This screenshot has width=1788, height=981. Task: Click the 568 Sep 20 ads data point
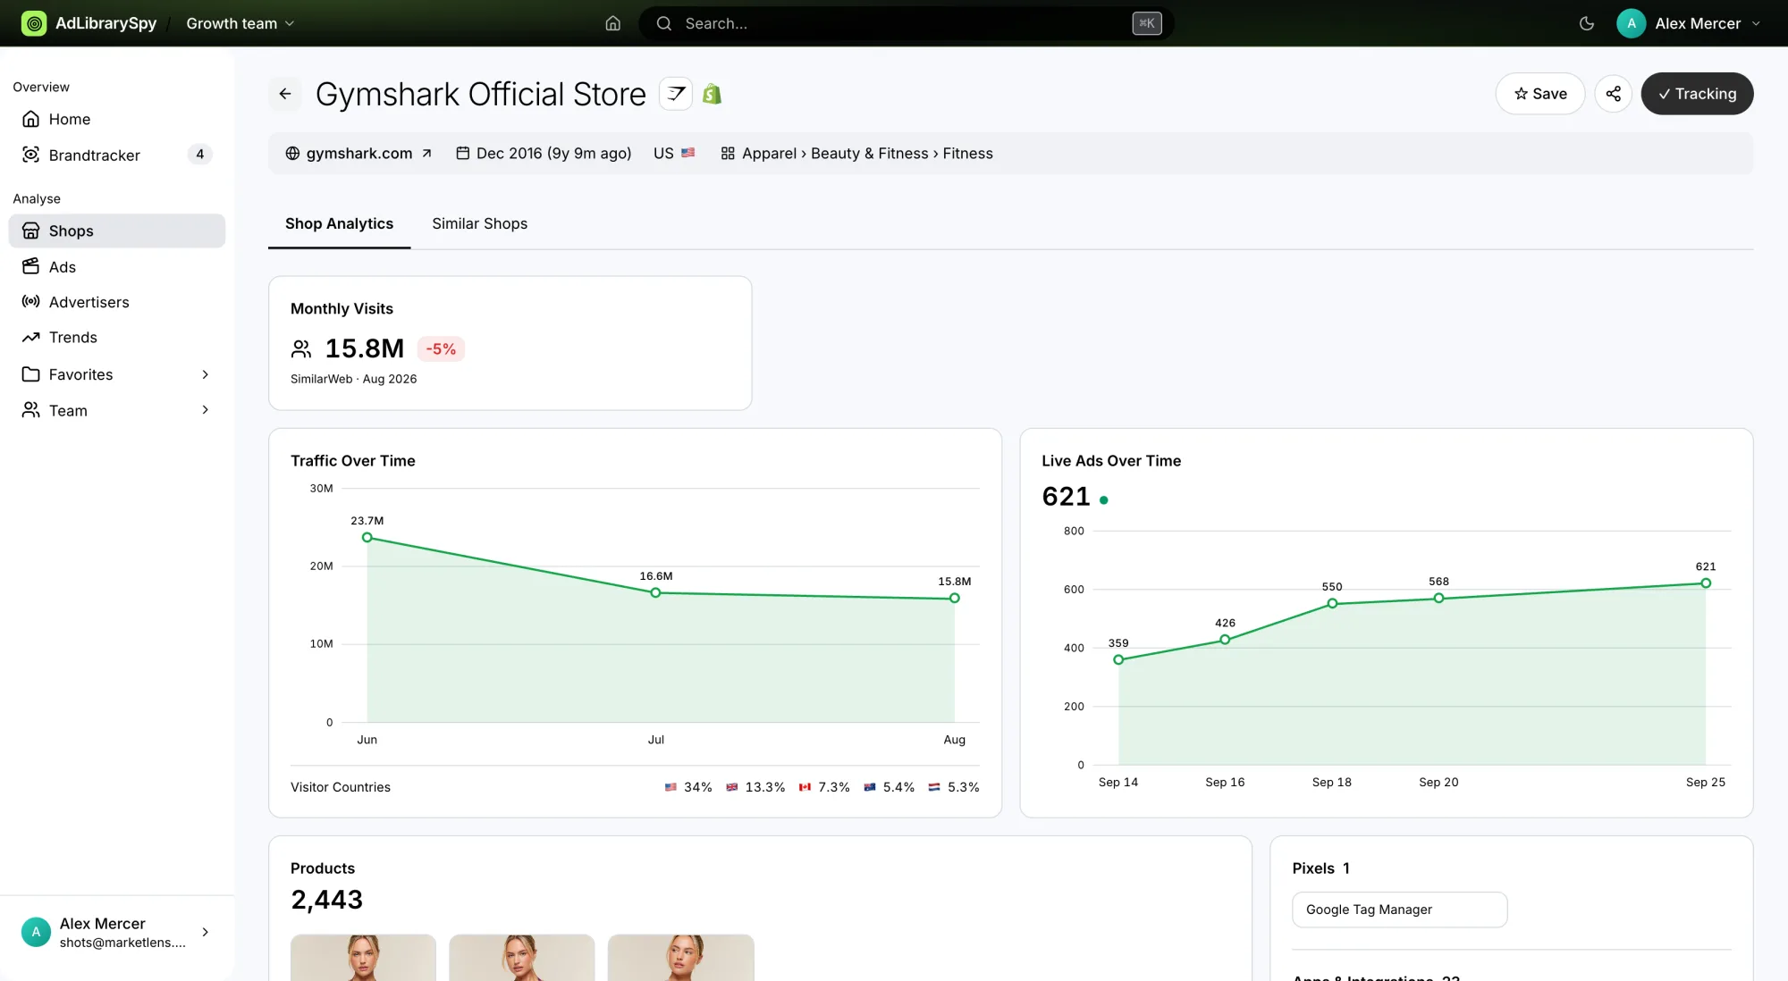[1438, 598]
